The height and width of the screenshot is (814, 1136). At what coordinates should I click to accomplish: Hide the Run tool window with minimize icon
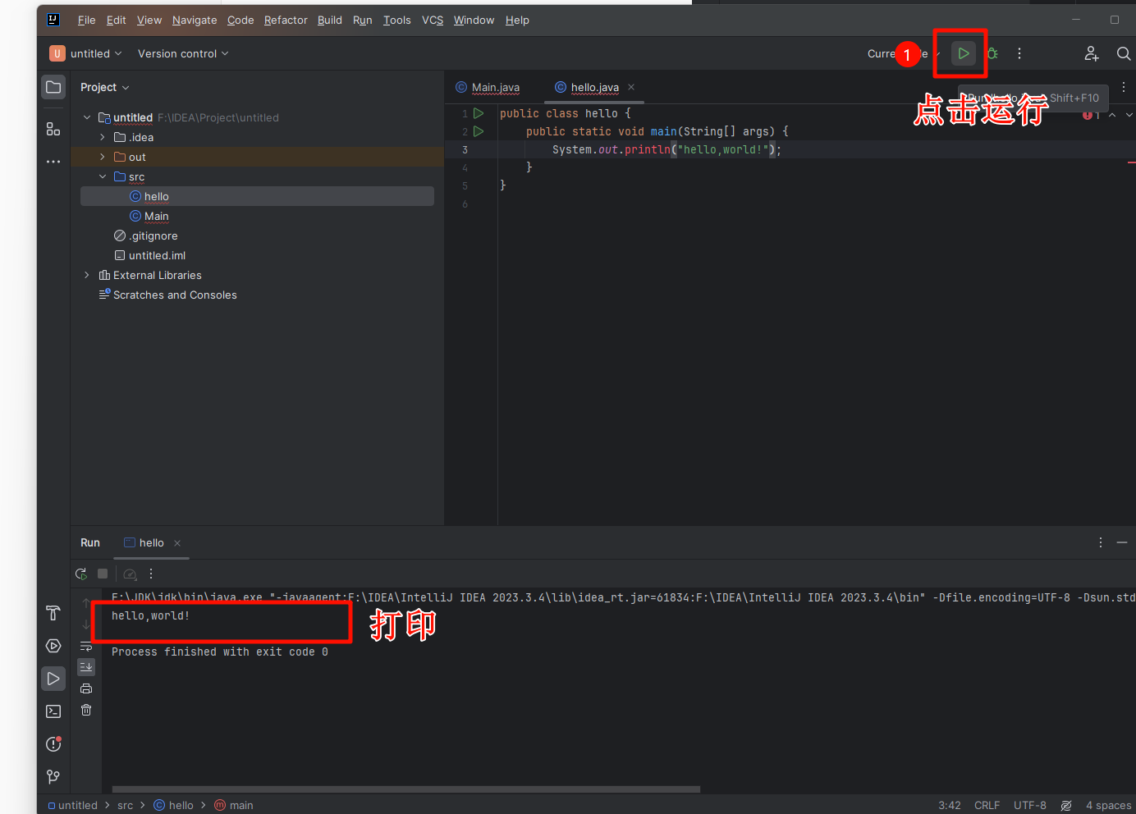coord(1122,542)
